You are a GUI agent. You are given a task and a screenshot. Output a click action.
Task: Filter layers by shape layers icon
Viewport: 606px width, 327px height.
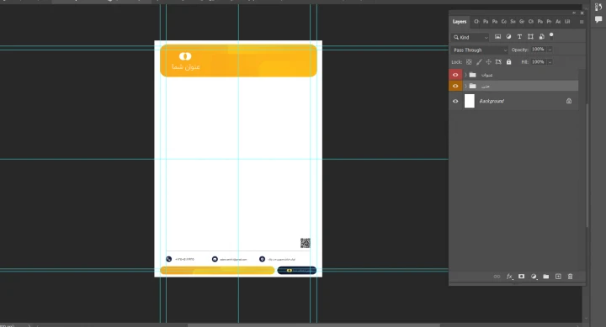point(530,37)
